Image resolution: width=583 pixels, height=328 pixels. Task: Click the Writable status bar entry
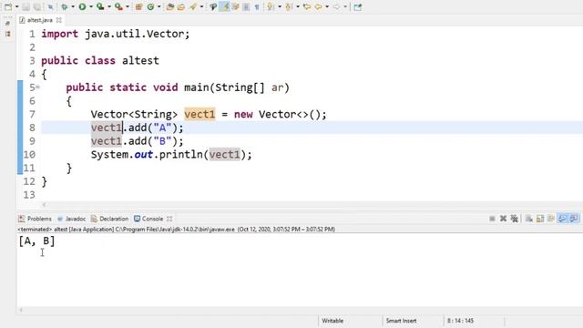pos(332,321)
